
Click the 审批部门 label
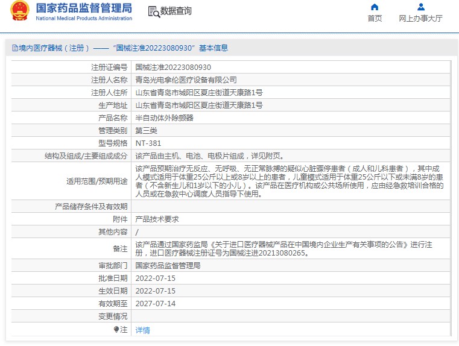coord(113,266)
